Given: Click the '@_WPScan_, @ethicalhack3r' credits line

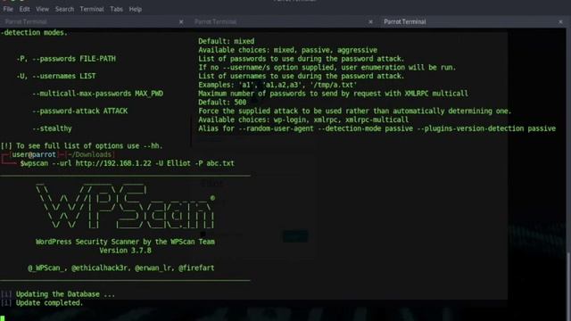Looking at the screenshot, I should (x=121, y=267).
